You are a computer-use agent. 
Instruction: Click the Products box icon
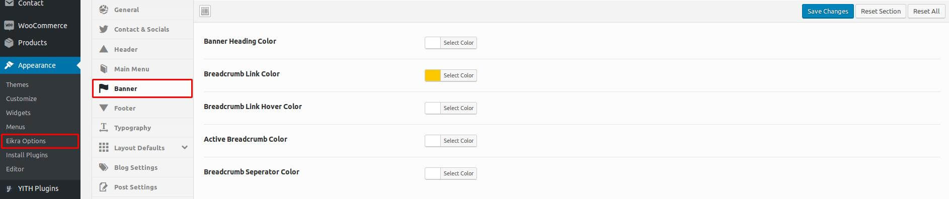coord(9,43)
